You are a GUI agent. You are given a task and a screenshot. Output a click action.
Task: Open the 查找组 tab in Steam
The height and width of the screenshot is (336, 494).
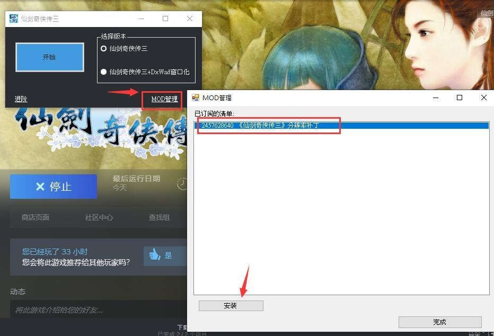coord(159,217)
